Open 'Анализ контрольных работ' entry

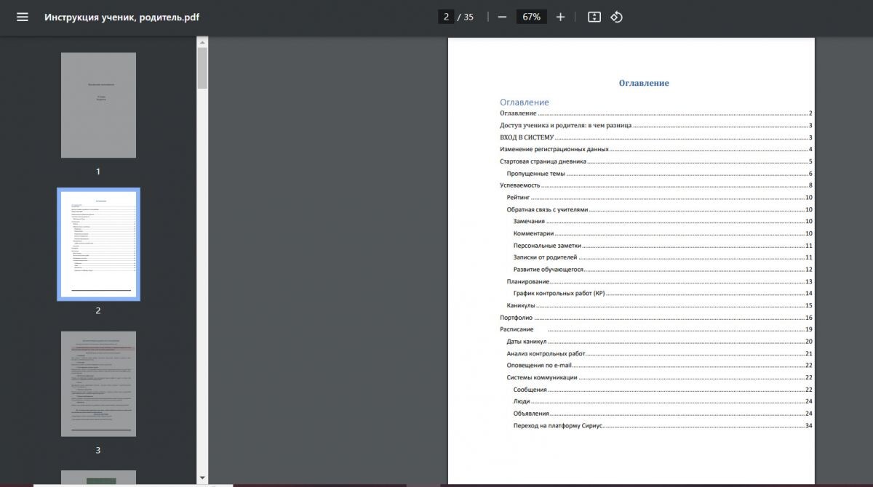click(659, 353)
